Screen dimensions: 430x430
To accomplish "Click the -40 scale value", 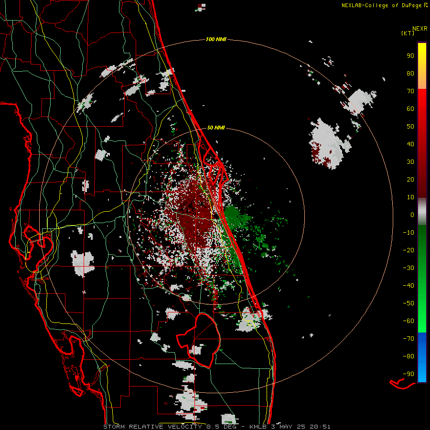I will click(408, 286).
